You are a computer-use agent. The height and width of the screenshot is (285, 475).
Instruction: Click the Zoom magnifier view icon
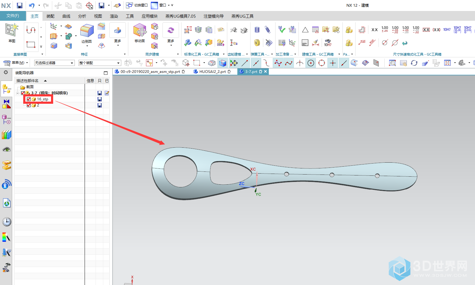tap(392, 63)
